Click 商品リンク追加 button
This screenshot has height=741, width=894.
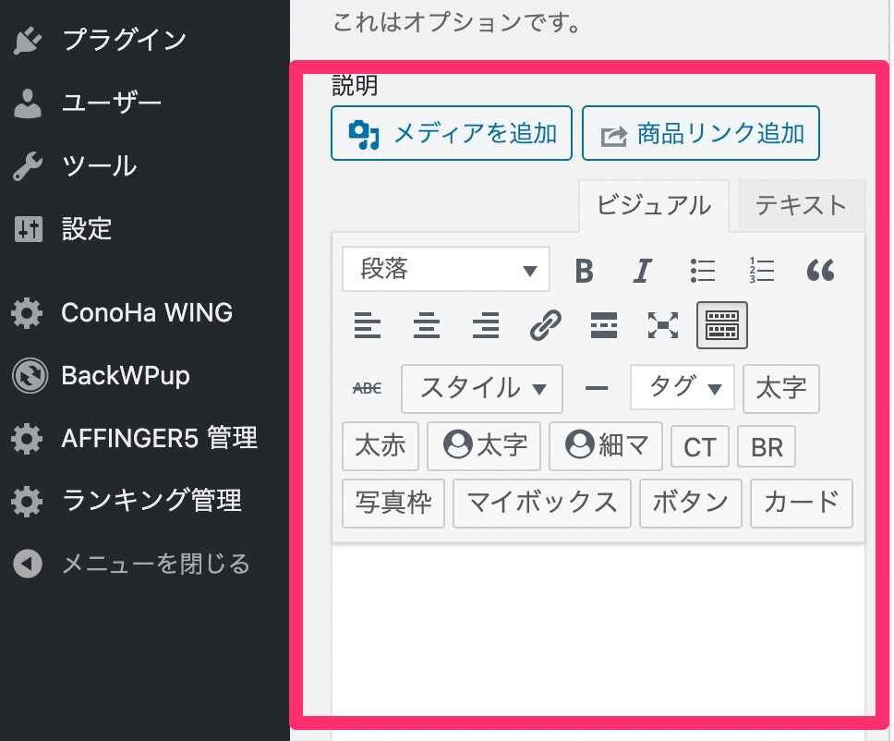[701, 133]
